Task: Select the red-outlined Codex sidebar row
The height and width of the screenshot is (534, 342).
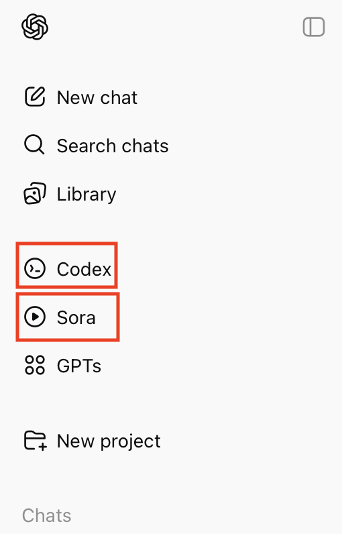Action: pyautogui.click(x=66, y=265)
